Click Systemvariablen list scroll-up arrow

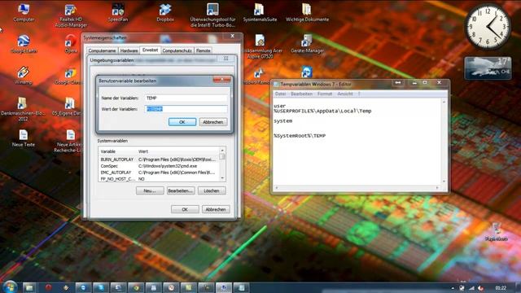222,151
